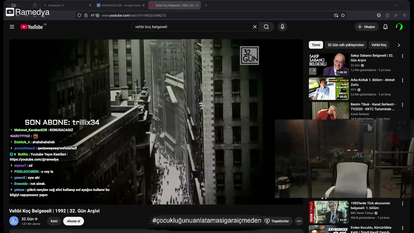Open options for Evden Kovuldu video
The width and height of the screenshot is (414, 233).
[x=402, y=228]
